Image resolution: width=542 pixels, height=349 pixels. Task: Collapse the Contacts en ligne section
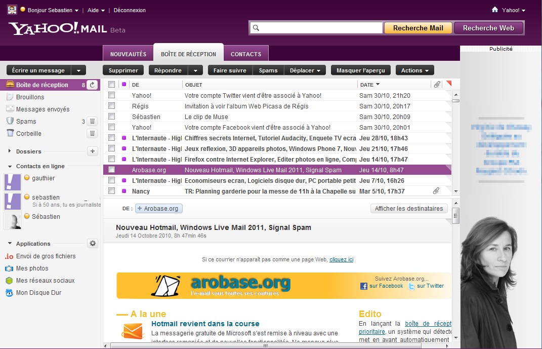(x=10, y=166)
